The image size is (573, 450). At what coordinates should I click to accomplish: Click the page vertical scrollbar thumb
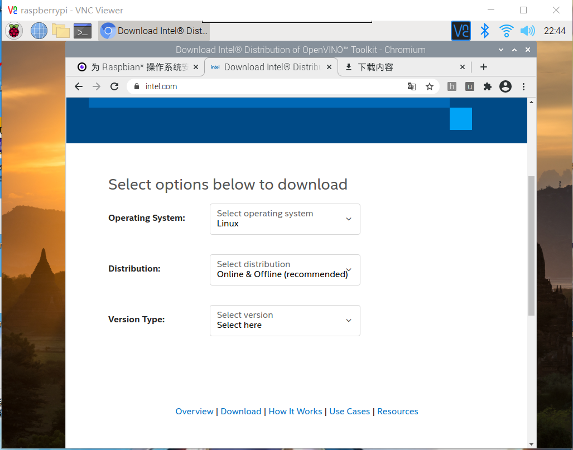(531, 246)
